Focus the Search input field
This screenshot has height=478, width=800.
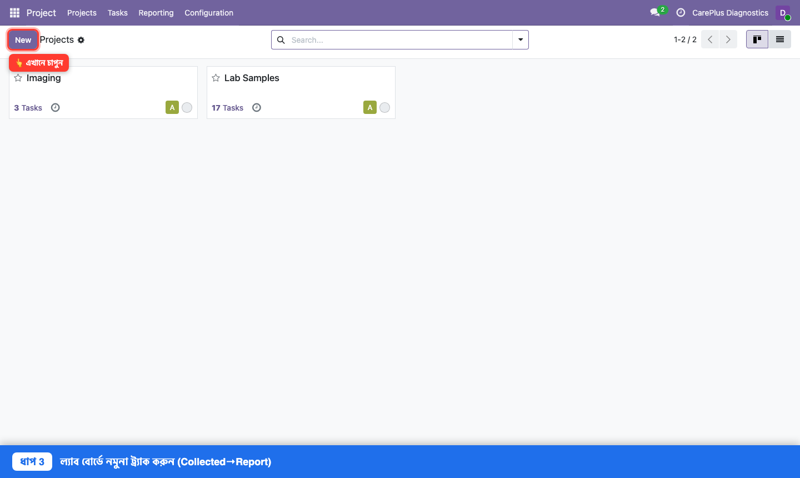(400, 40)
